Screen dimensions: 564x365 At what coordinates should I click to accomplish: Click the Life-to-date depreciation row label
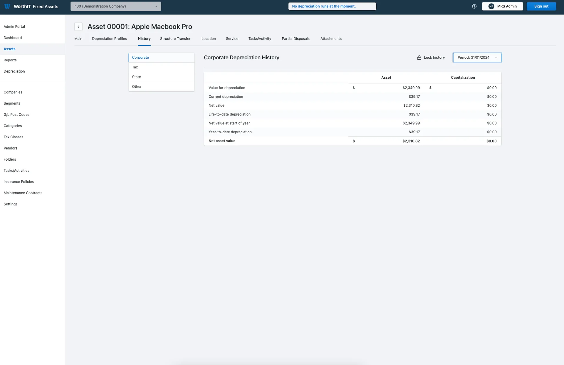pos(229,114)
